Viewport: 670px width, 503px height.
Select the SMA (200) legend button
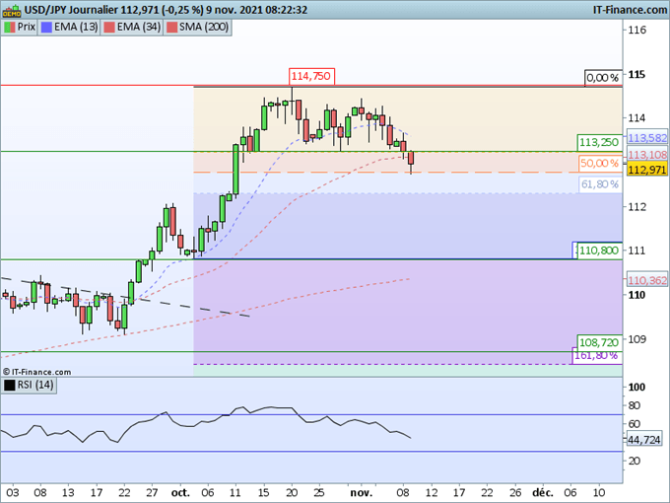pyautogui.click(x=197, y=27)
